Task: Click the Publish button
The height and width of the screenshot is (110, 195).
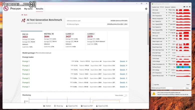Action: 47,106
